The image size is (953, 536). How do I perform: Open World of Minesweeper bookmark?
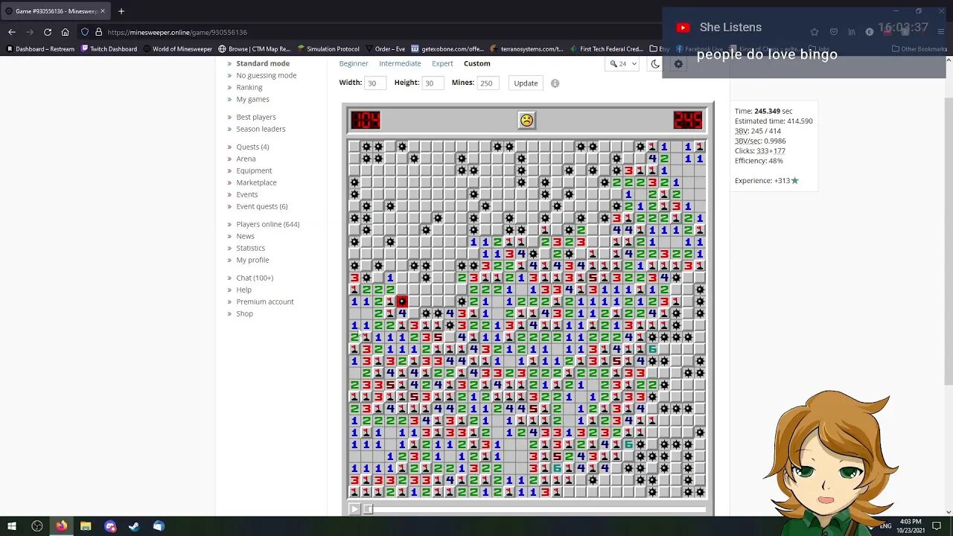pyautogui.click(x=177, y=49)
